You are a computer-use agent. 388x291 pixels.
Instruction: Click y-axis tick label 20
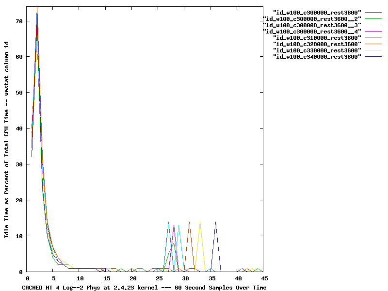(19, 200)
